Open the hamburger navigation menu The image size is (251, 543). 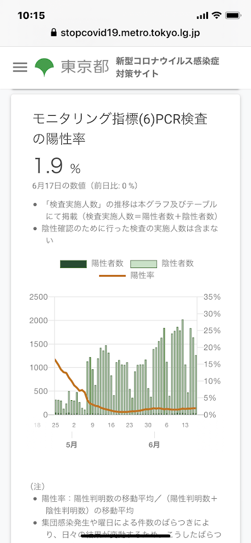coord(20,67)
